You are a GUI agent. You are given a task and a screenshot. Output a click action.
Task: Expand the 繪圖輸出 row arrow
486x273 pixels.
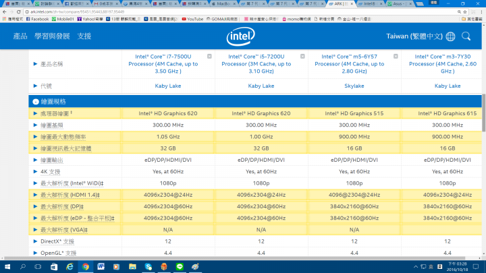pos(35,160)
